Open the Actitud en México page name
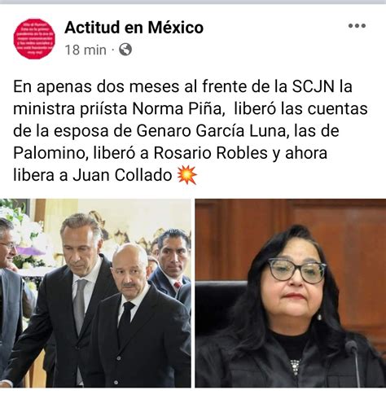 (x=134, y=28)
